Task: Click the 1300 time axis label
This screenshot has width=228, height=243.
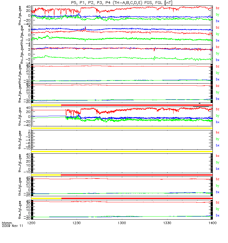Action: 122,223
